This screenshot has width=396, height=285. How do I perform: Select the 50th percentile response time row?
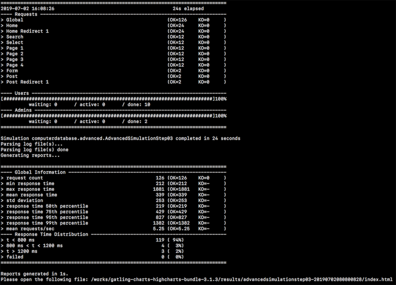pyautogui.click(x=113, y=206)
